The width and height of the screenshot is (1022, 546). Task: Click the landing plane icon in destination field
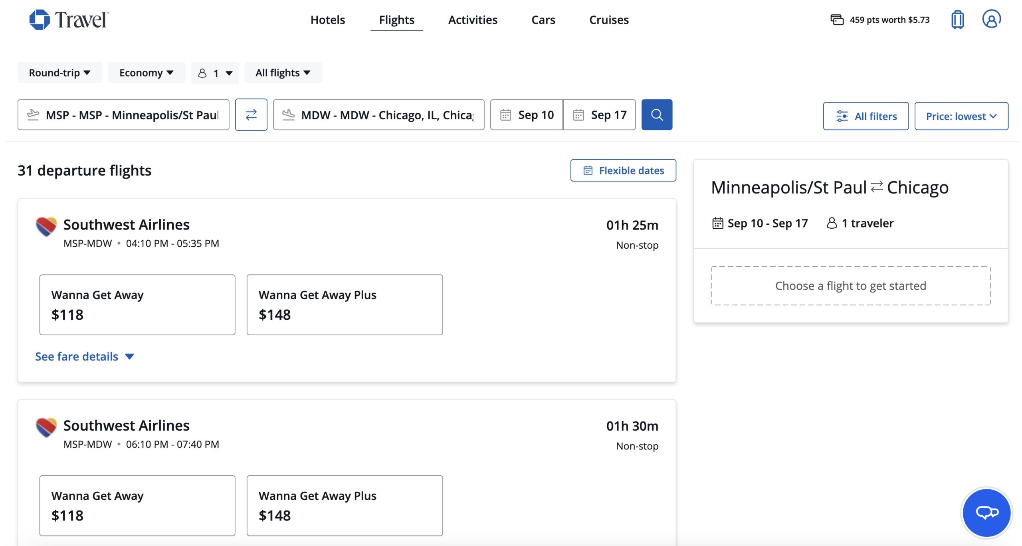point(288,115)
